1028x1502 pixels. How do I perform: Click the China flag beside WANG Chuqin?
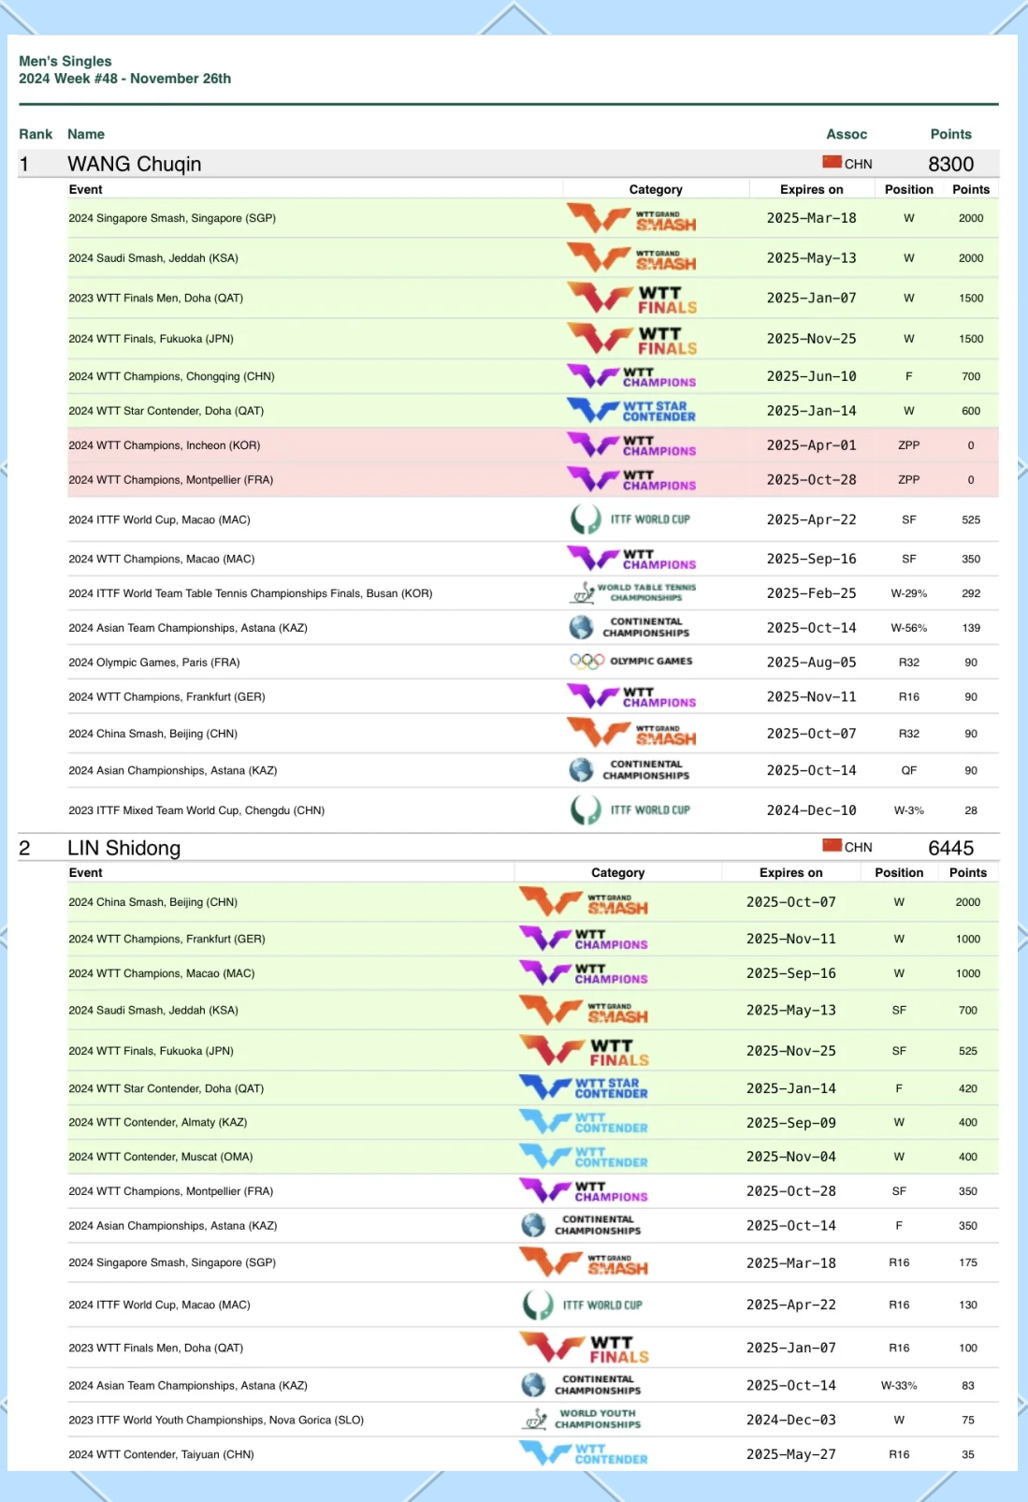pyautogui.click(x=832, y=163)
